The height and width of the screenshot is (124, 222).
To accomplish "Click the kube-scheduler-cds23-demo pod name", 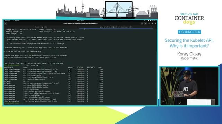I will point(36,97).
